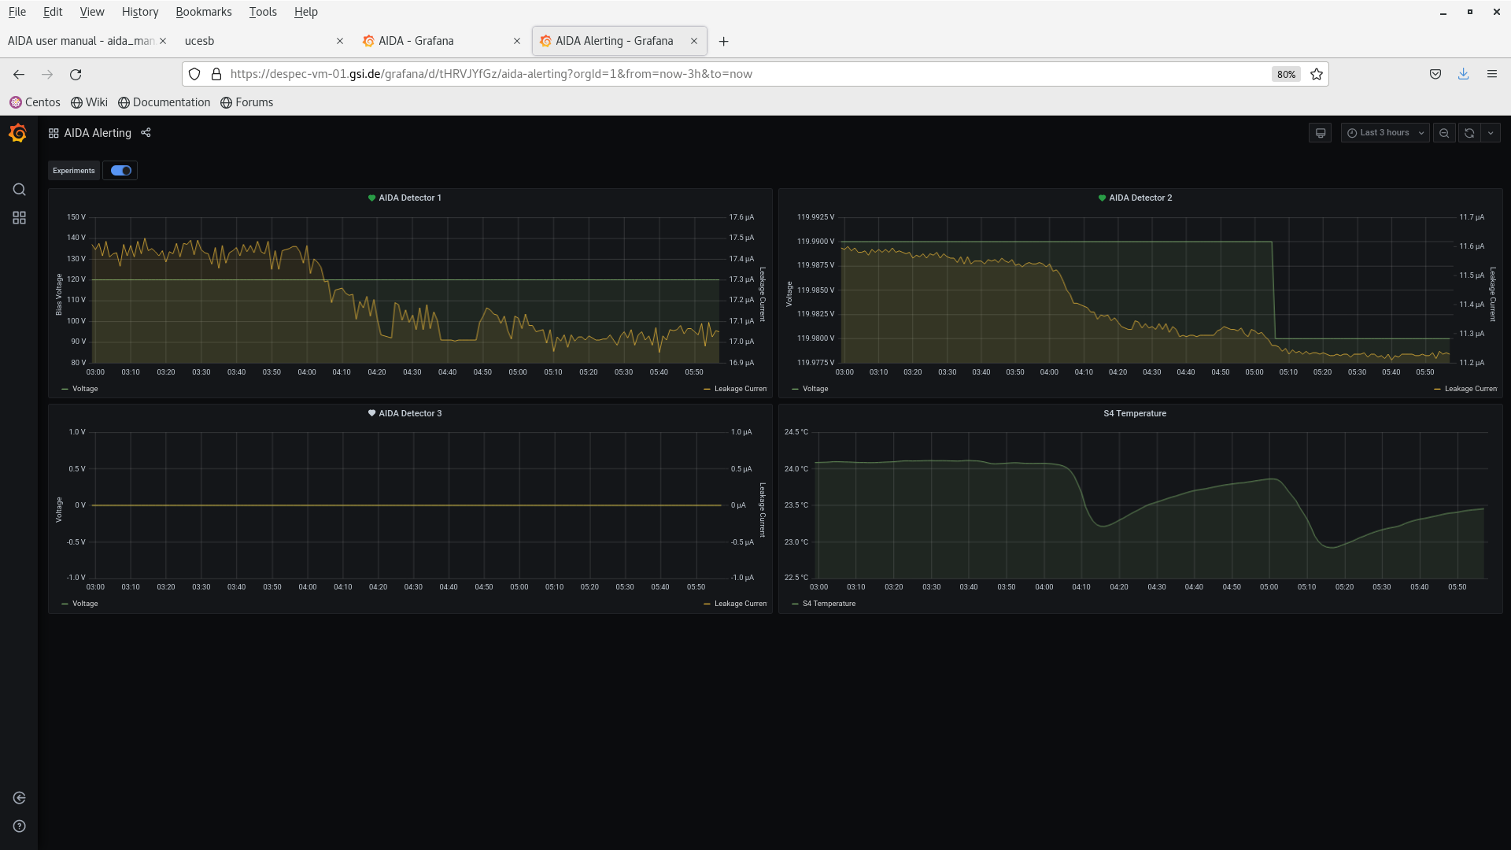Toggle the Experiments annotation switch
Viewport: 1511px width, 850px height.
121,171
